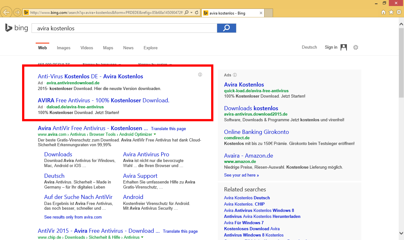Open the Avira Support sublink
The image size is (404, 240).
pos(140,176)
